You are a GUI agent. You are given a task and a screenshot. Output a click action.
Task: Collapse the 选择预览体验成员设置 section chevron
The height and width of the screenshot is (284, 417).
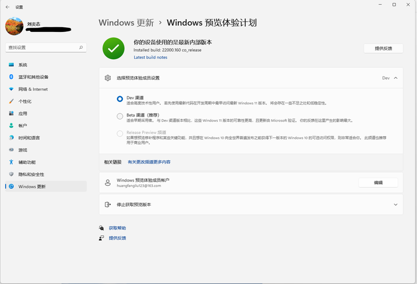[x=396, y=78]
